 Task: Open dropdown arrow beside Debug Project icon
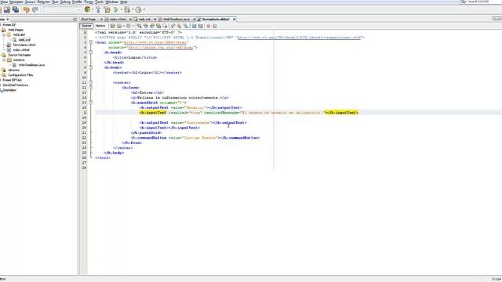[133, 10]
